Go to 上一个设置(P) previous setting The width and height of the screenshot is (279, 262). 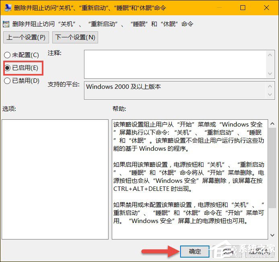click(26, 37)
